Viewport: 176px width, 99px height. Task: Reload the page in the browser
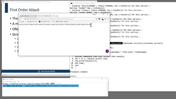pyautogui.click(x=25, y=19)
